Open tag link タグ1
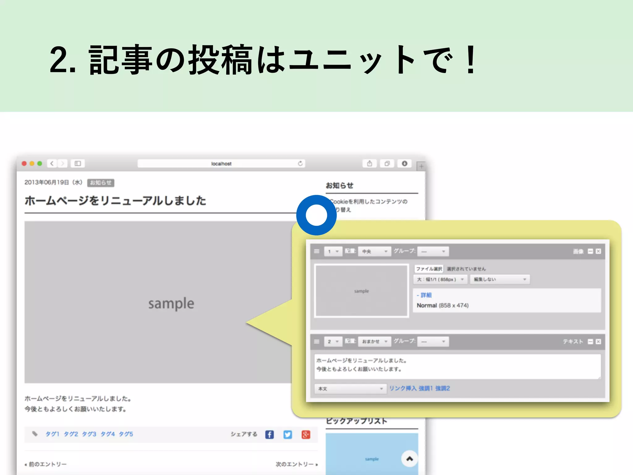633x475 pixels. 52,434
